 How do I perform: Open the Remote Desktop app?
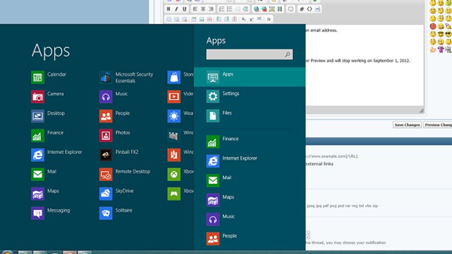(x=125, y=174)
